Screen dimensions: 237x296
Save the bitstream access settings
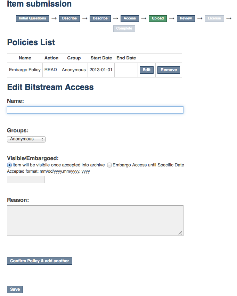[15, 289]
